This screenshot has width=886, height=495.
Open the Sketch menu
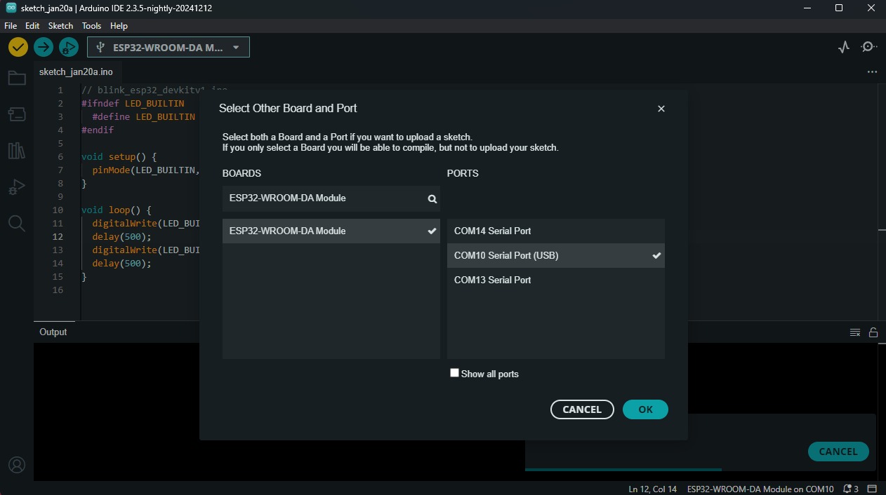(60, 25)
